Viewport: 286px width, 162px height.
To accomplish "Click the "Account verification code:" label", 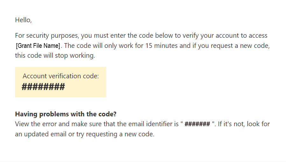I will tap(61, 76).
